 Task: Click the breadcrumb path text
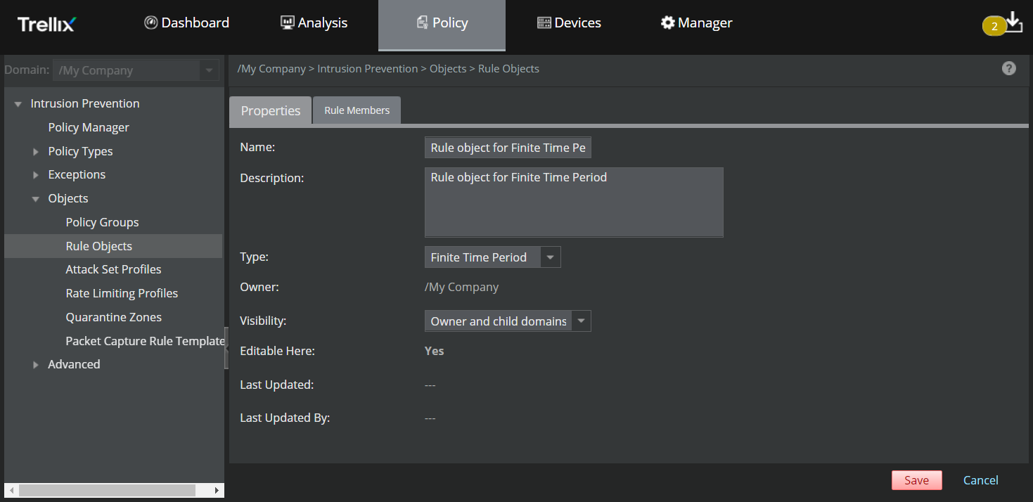coord(388,69)
